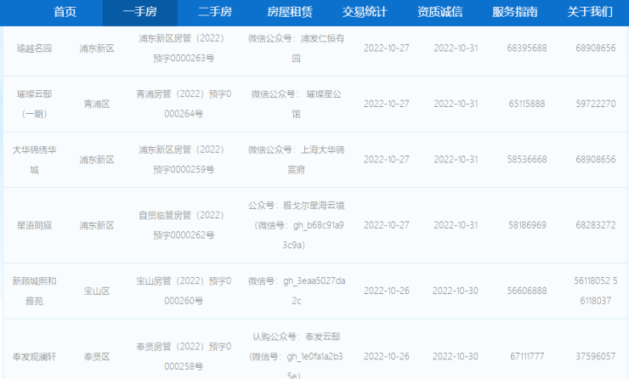The height and width of the screenshot is (379, 629).
Task: Click project name 大华锦绣华城
Action: pos(35,160)
